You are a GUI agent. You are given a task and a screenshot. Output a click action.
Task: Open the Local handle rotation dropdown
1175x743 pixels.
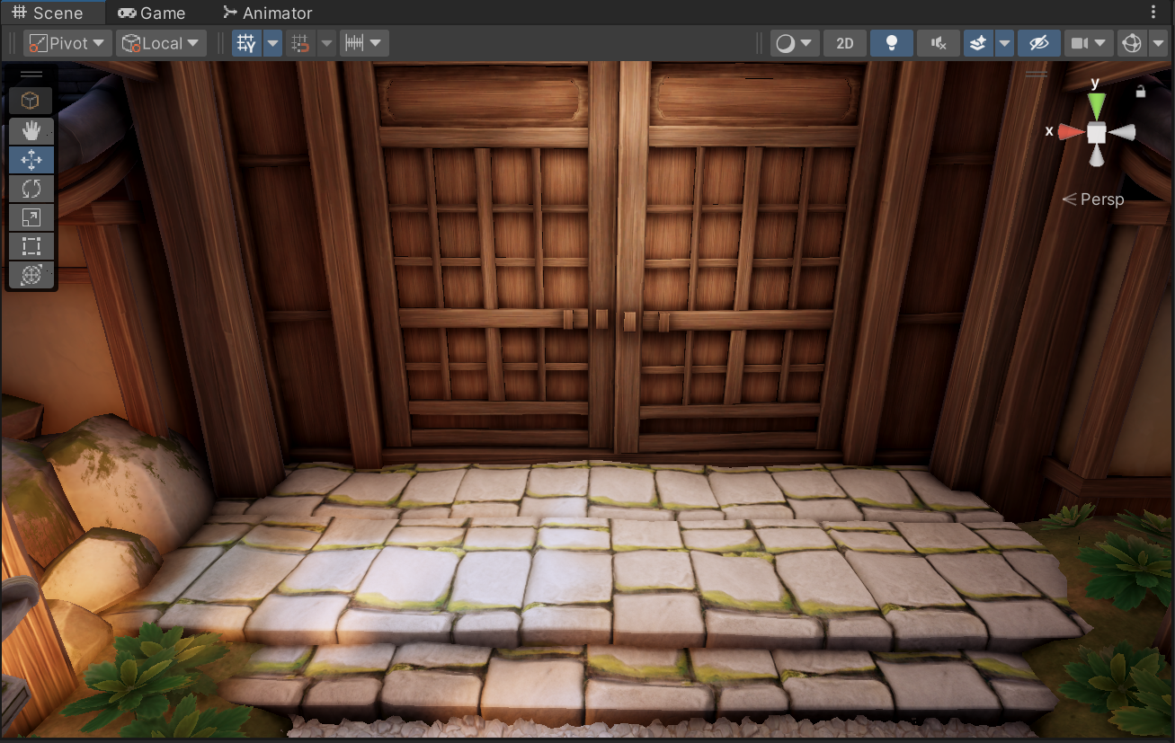pyautogui.click(x=161, y=43)
